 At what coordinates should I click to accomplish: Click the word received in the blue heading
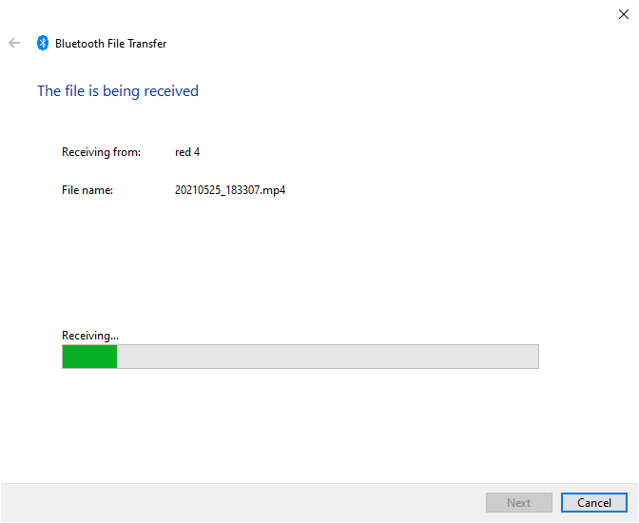(x=171, y=91)
